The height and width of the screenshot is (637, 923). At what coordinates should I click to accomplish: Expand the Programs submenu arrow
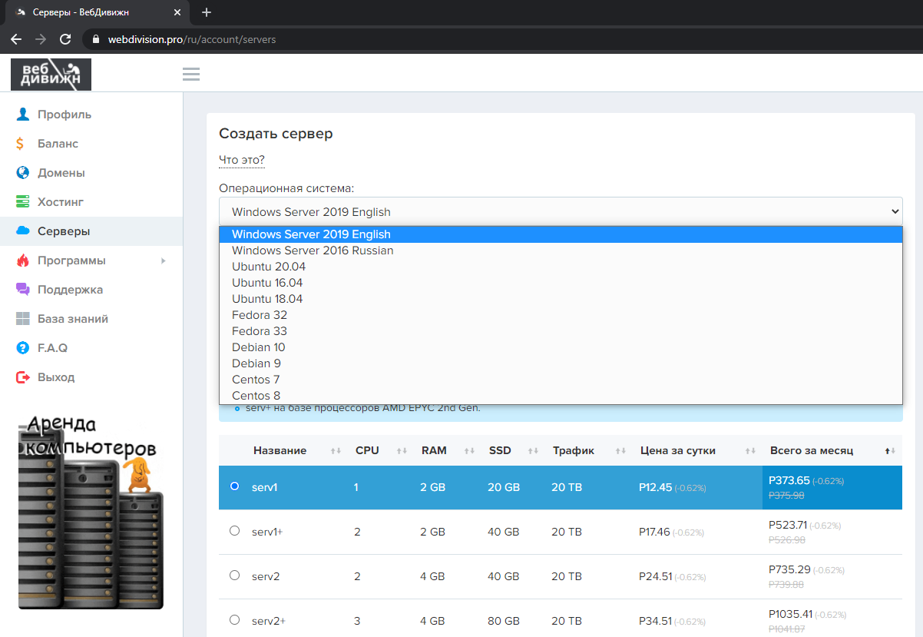(163, 261)
